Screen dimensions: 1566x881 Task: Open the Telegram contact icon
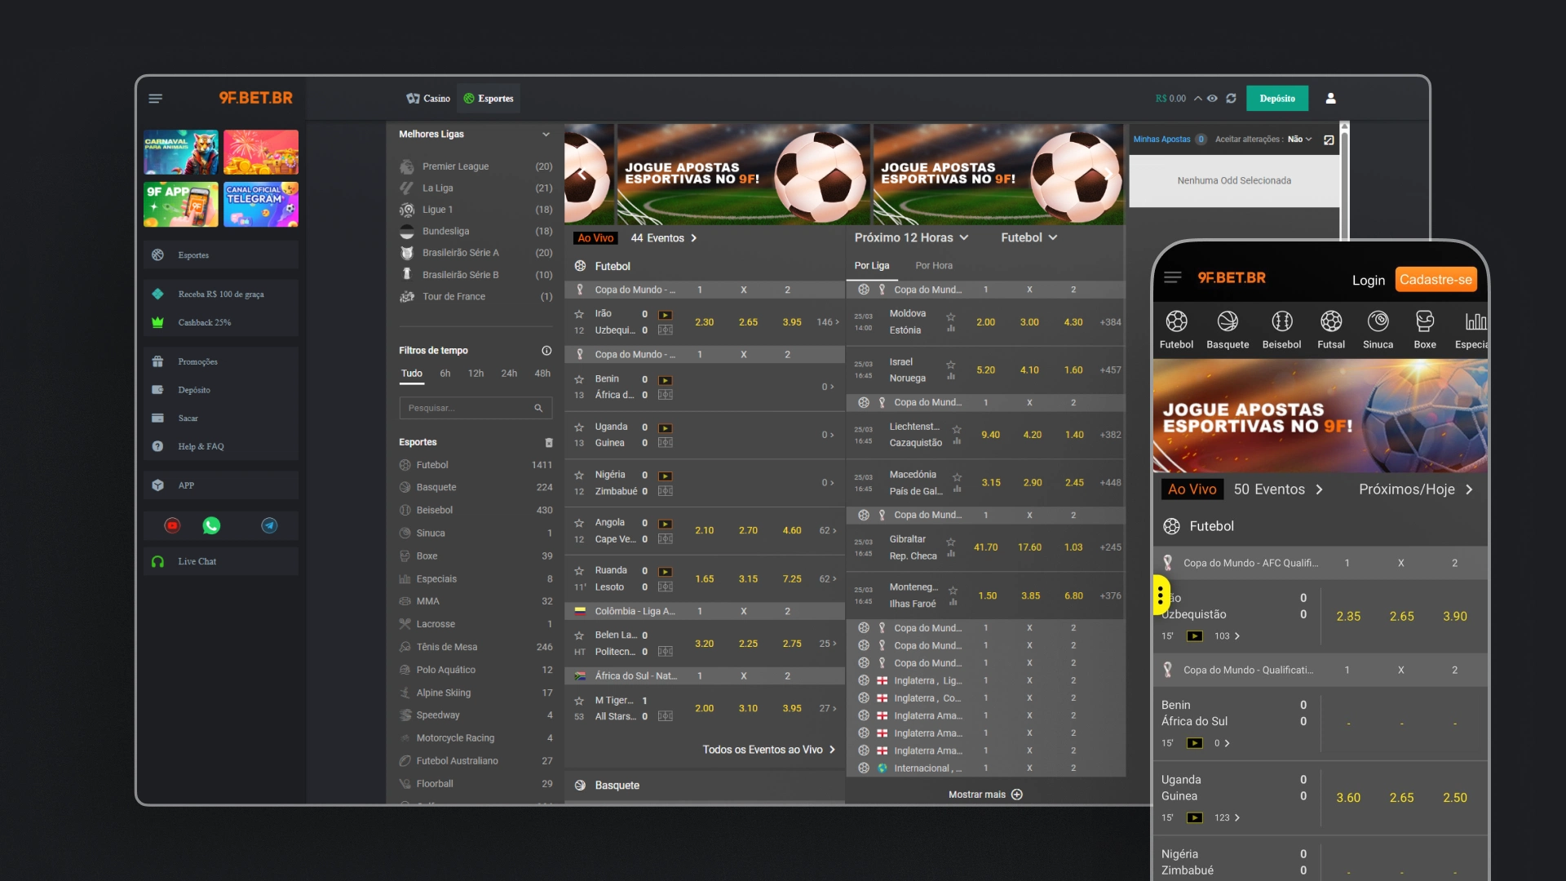269,525
